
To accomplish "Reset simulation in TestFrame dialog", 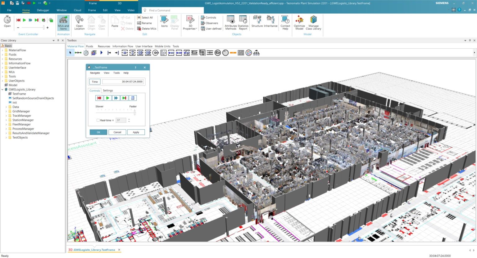I will tap(99, 98).
